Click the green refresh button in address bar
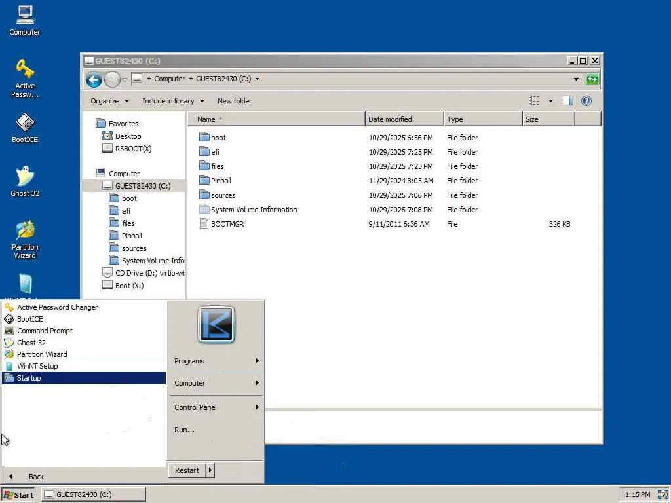Image resolution: width=671 pixels, height=503 pixels. (592, 79)
